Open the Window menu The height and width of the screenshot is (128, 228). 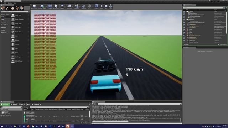[10, 3]
